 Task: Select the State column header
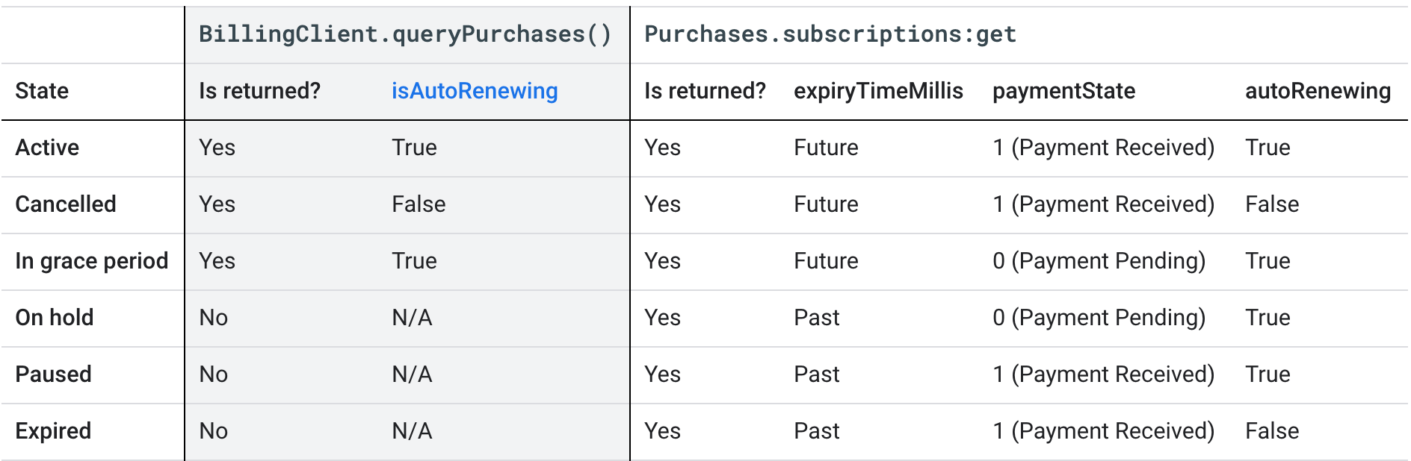click(x=42, y=91)
